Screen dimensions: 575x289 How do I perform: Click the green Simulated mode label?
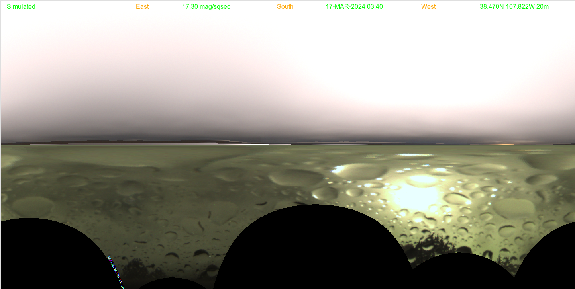(x=21, y=7)
